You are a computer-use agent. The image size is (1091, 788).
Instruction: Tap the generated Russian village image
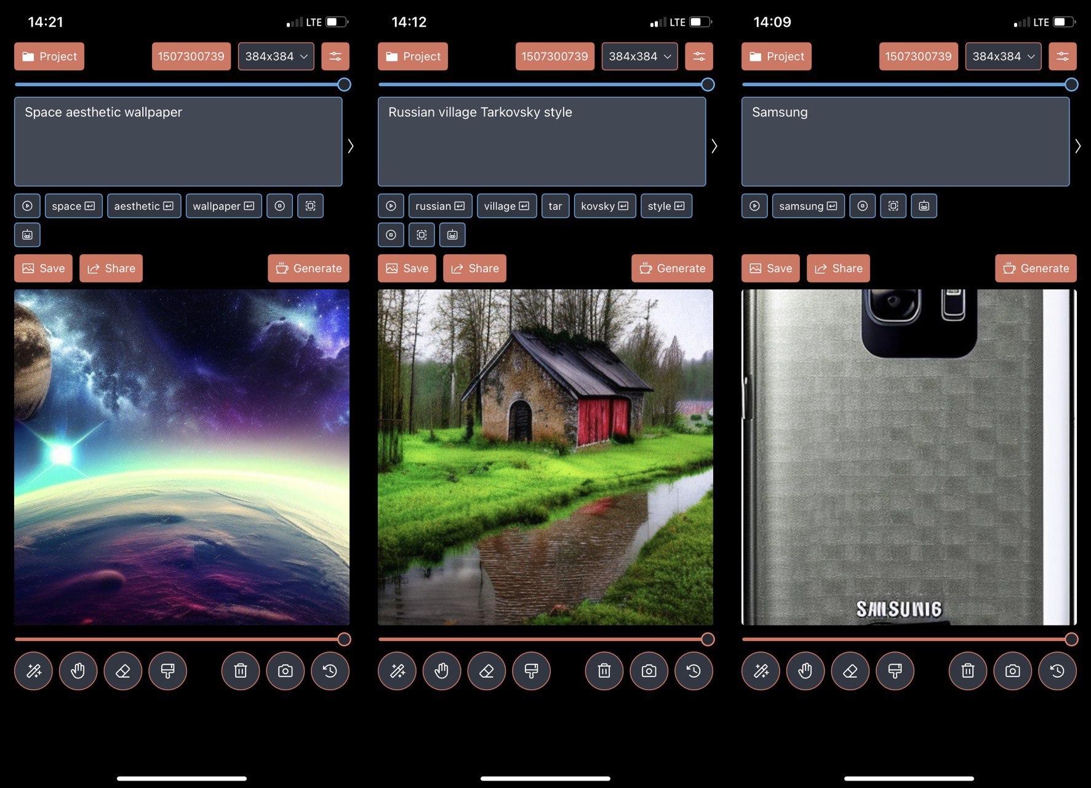[x=546, y=457]
